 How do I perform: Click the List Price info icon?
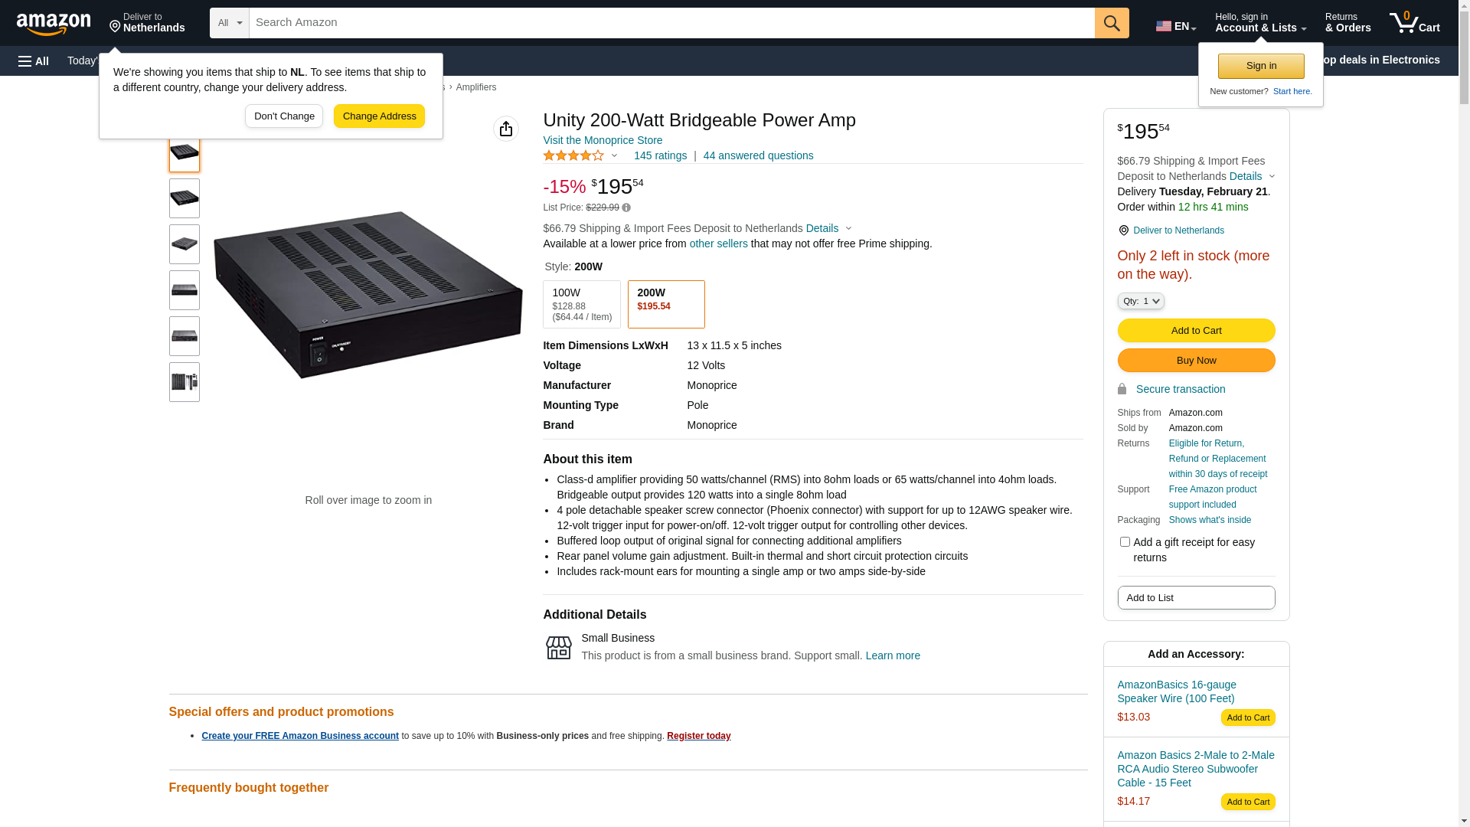coord(626,208)
